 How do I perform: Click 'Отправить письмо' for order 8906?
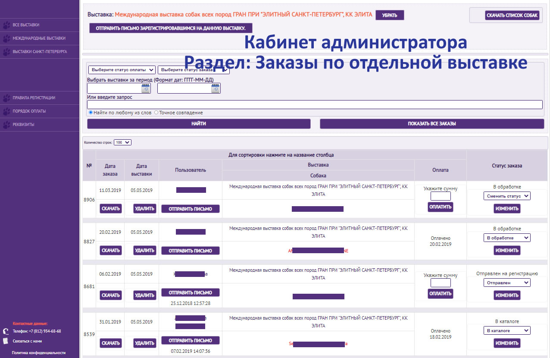190,209
